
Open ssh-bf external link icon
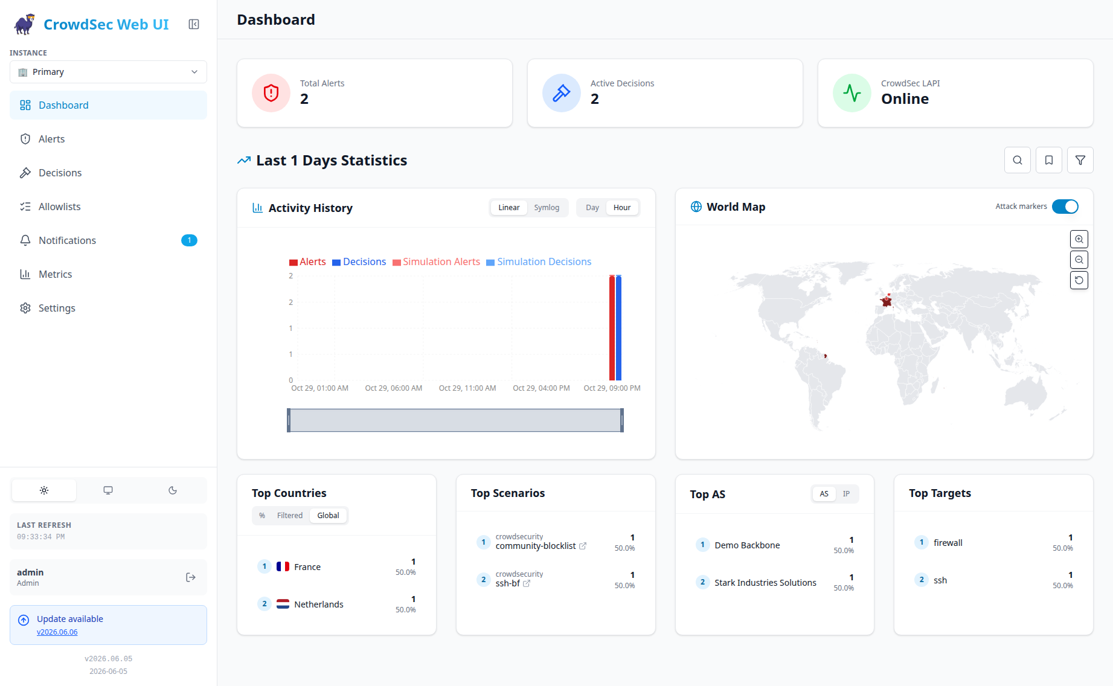point(527,583)
